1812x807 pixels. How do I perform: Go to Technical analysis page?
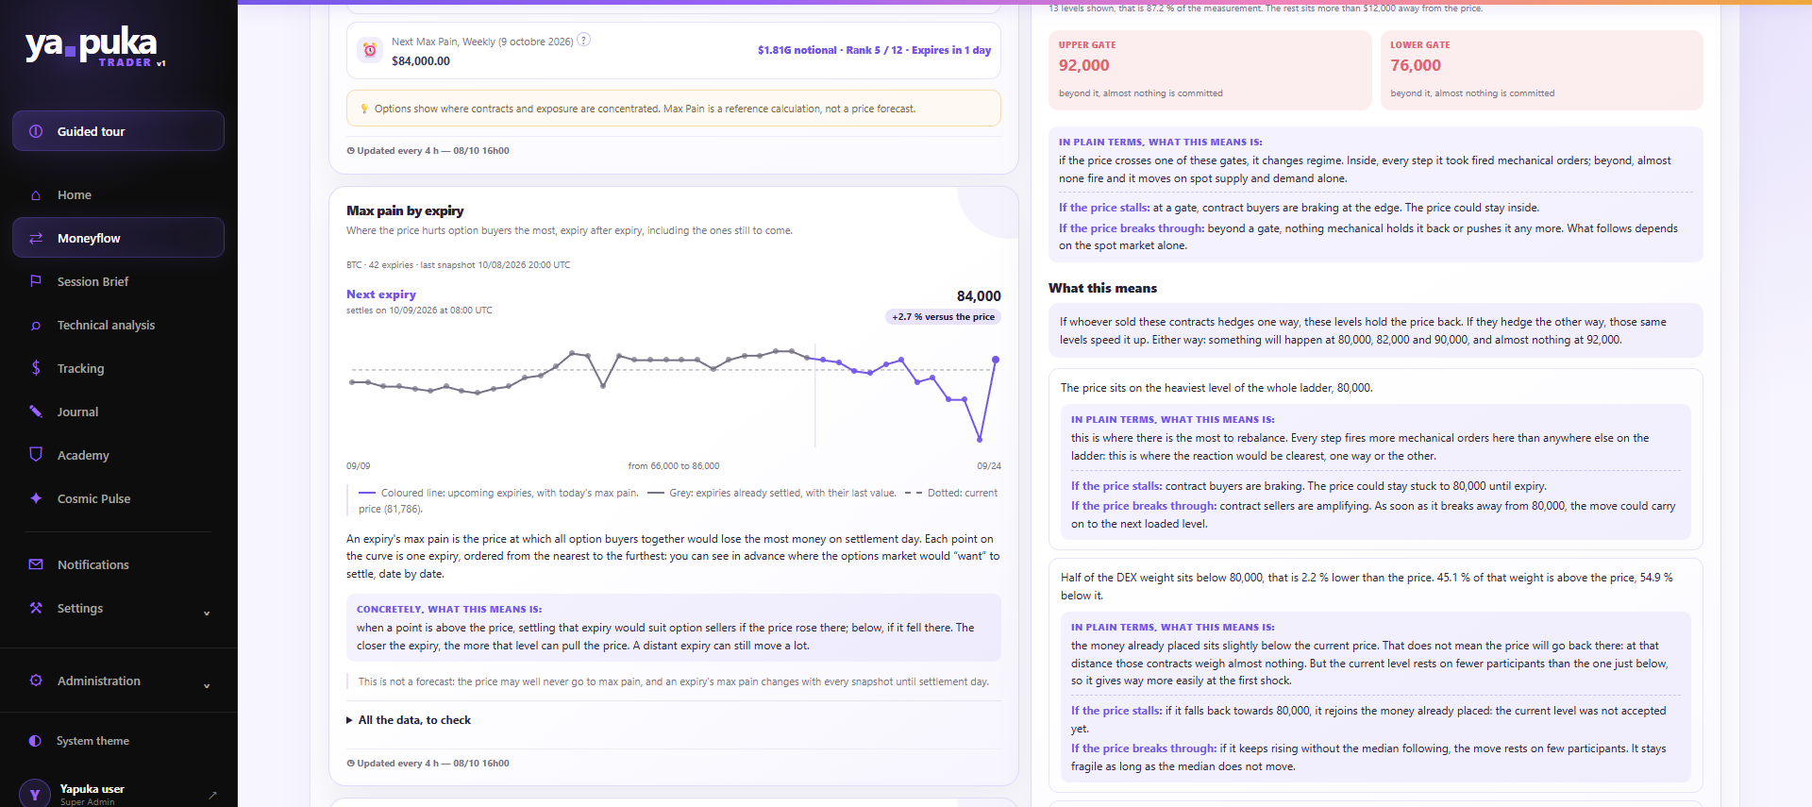(x=118, y=325)
